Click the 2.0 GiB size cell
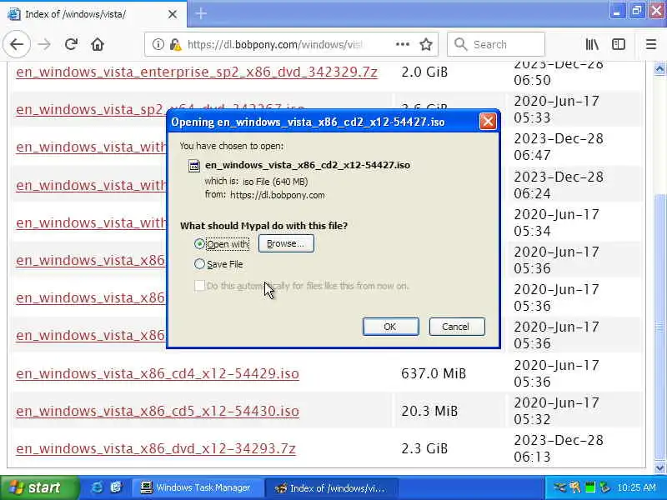This screenshot has height=500, width=667. pos(424,72)
